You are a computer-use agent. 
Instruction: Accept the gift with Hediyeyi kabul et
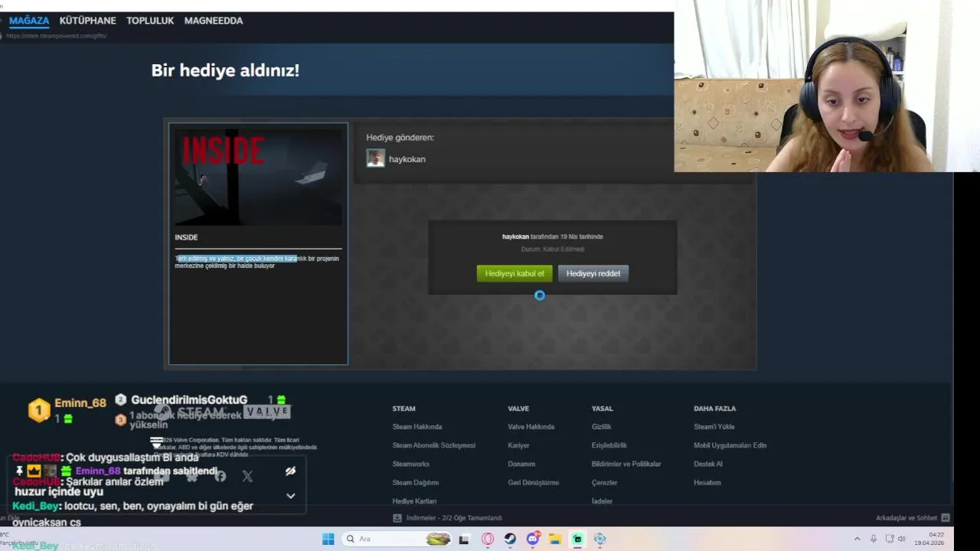(x=514, y=273)
